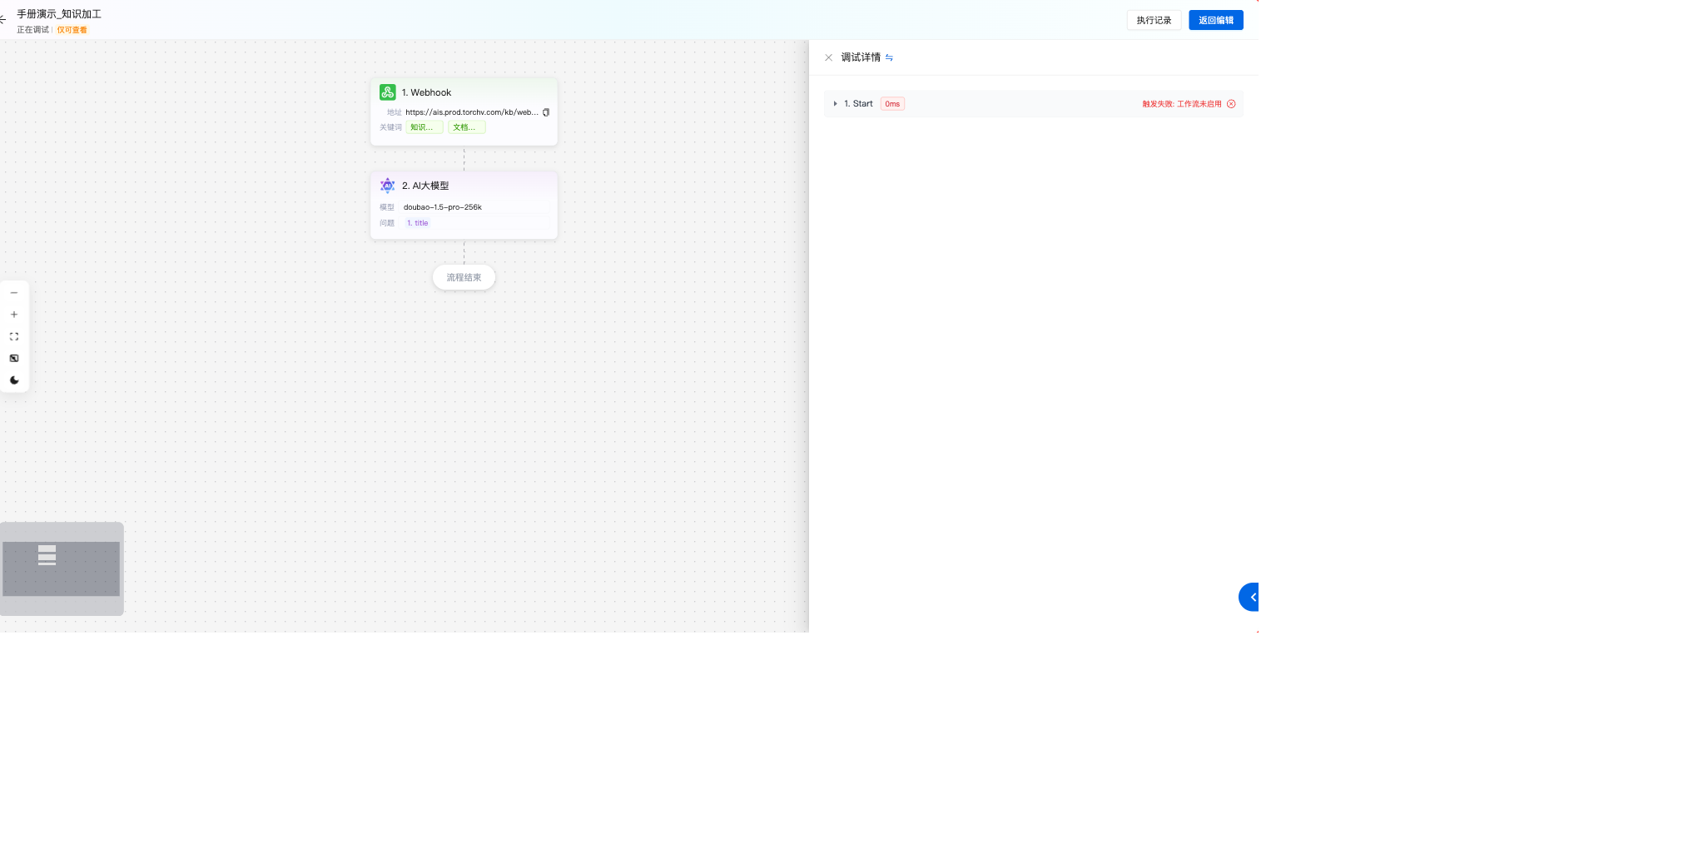
Task: Open the blue side drawer chevron
Action: point(1250,597)
